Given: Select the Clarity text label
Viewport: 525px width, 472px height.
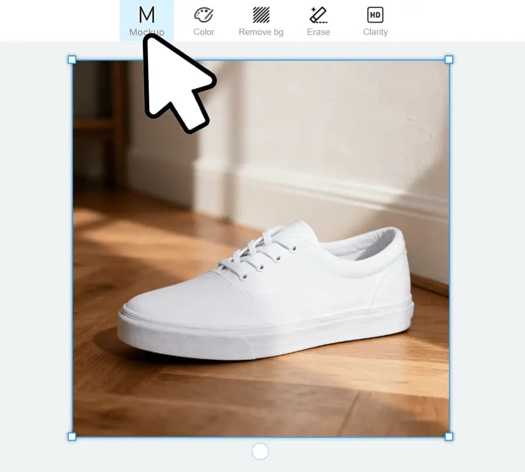Looking at the screenshot, I should [375, 32].
